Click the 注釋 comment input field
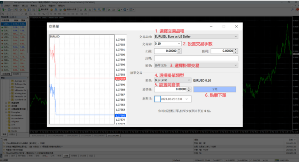 coord(196,58)
